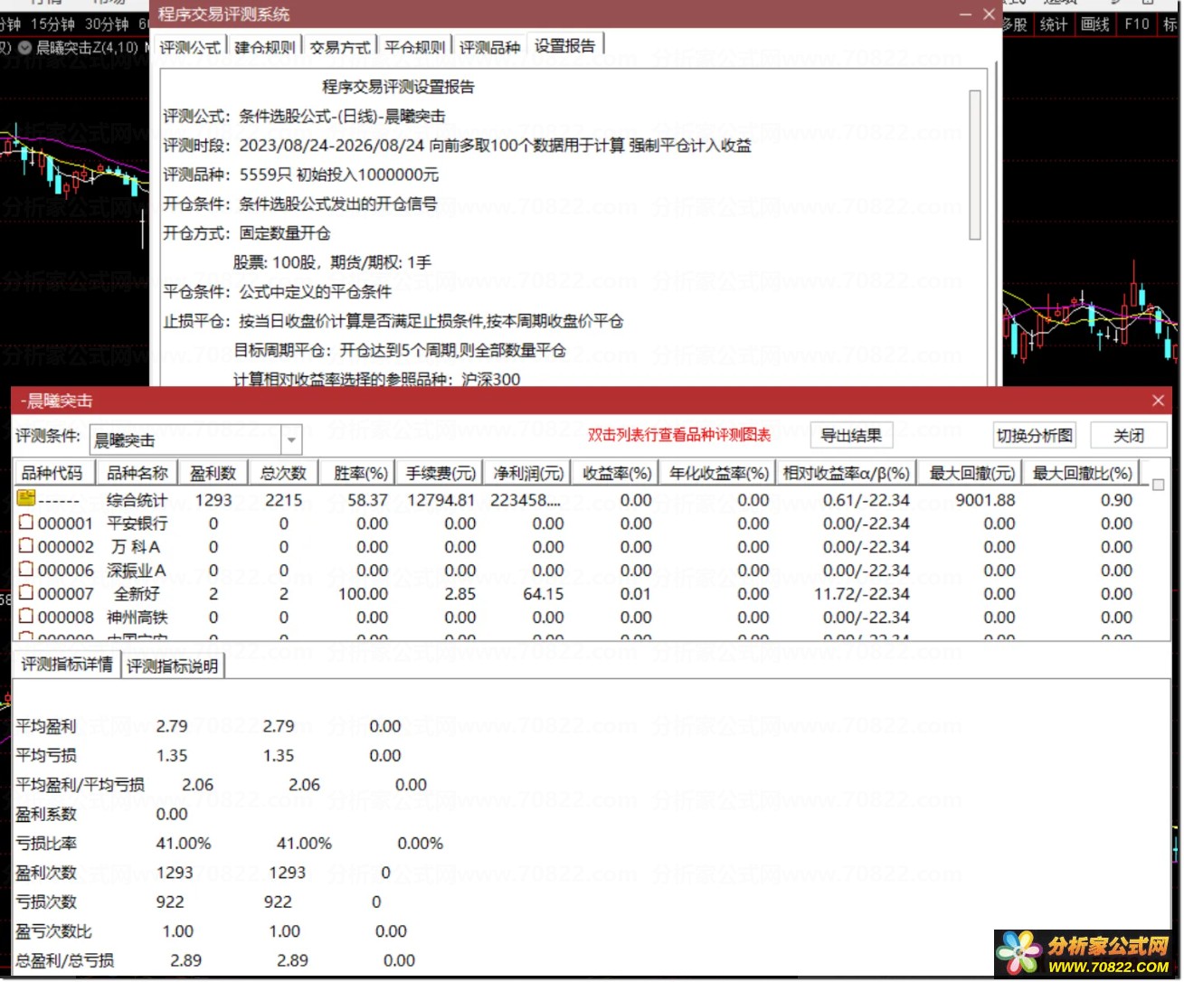This screenshot has height=982, width=1184.
Task: Click F10 in background toolbar
Action: click(1137, 24)
